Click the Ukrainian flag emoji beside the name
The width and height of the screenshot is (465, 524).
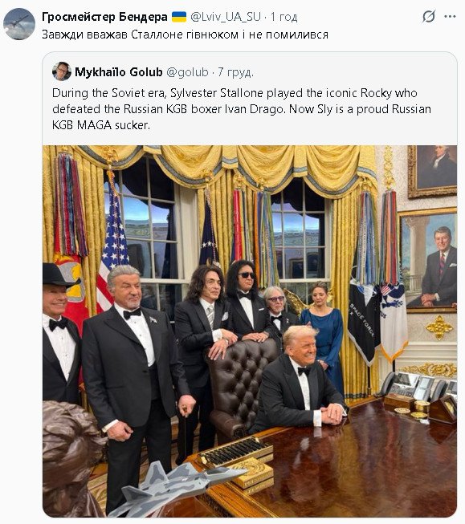179,17
